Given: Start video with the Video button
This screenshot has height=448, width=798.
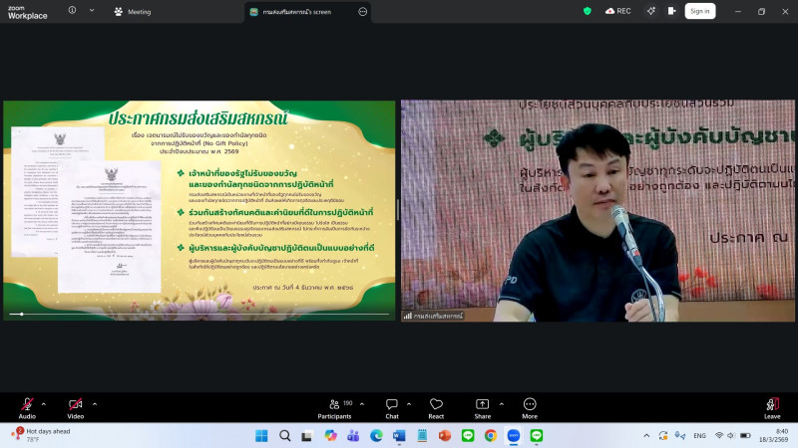Looking at the screenshot, I should tap(75, 406).
